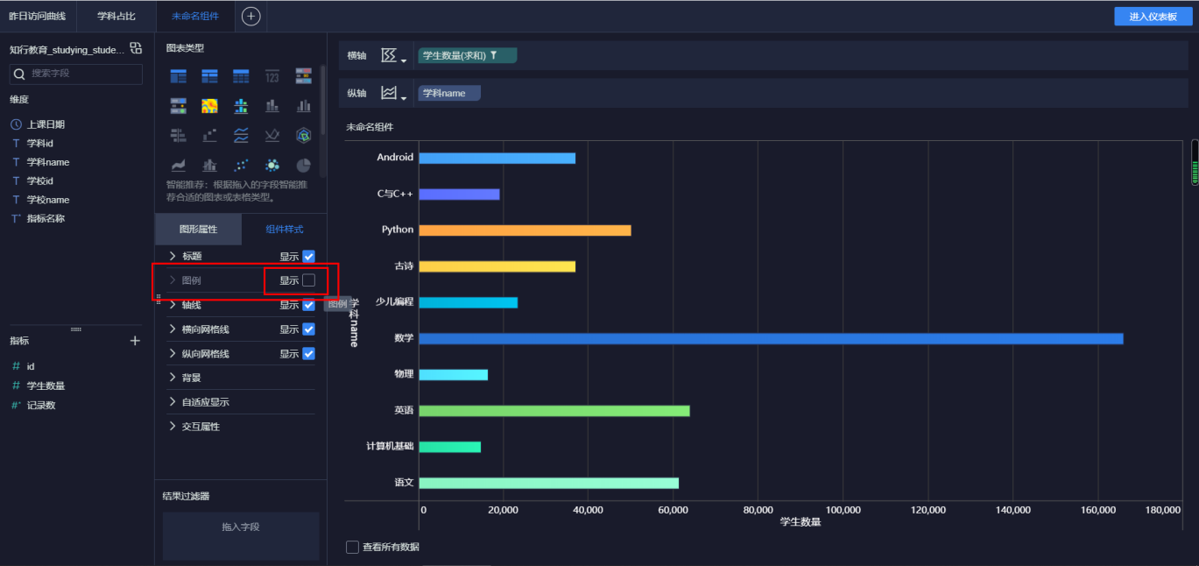Click the 拖入字段 filter drop area
The width and height of the screenshot is (1199, 566).
pyautogui.click(x=241, y=536)
